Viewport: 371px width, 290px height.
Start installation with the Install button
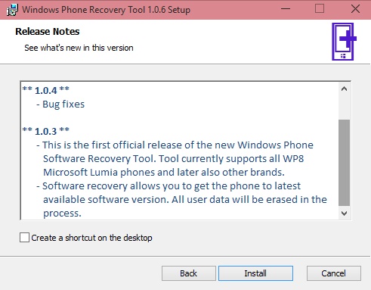[255, 273]
